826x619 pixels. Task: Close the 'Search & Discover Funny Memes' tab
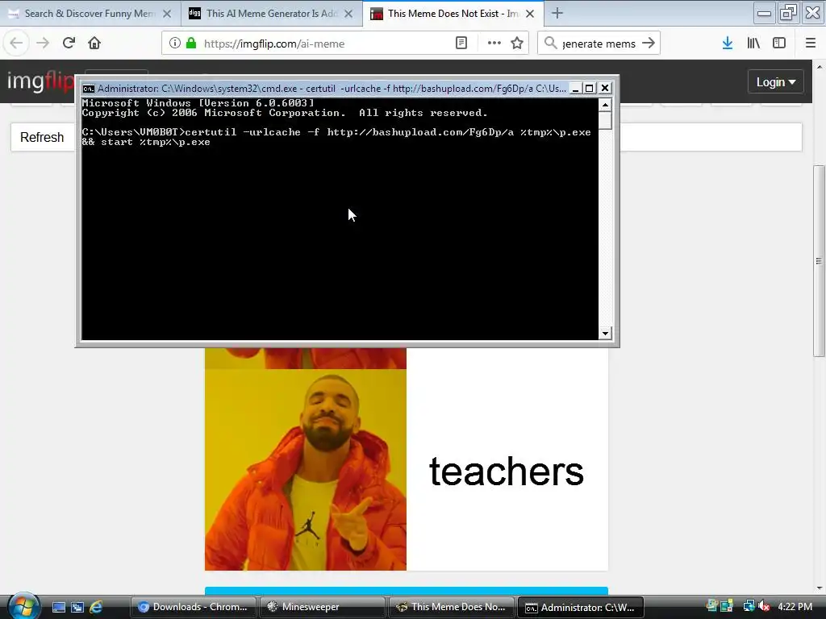[x=167, y=14]
